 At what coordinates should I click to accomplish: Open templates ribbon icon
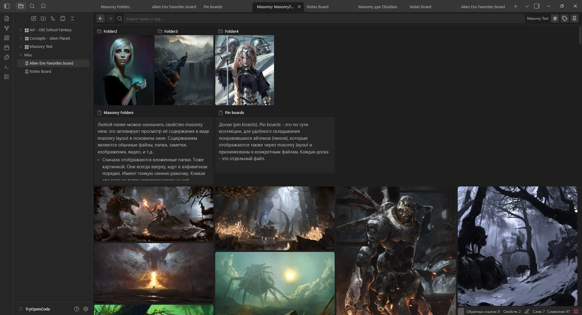pyautogui.click(x=7, y=57)
